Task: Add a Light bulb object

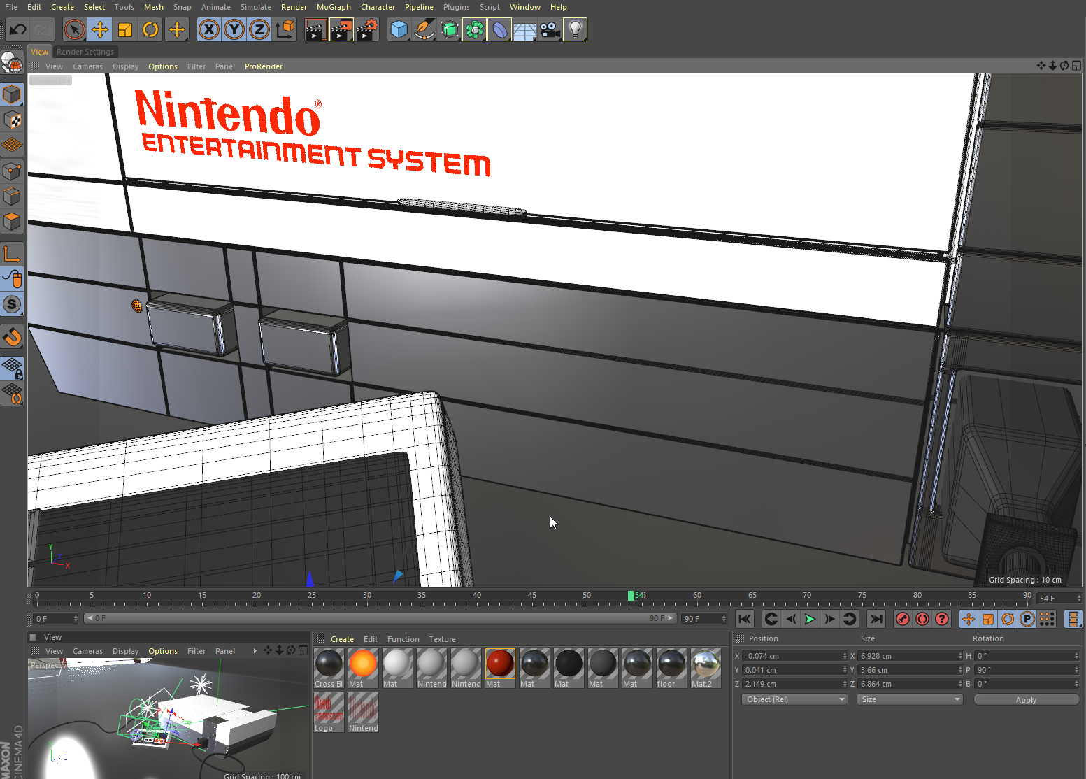Action: (575, 30)
